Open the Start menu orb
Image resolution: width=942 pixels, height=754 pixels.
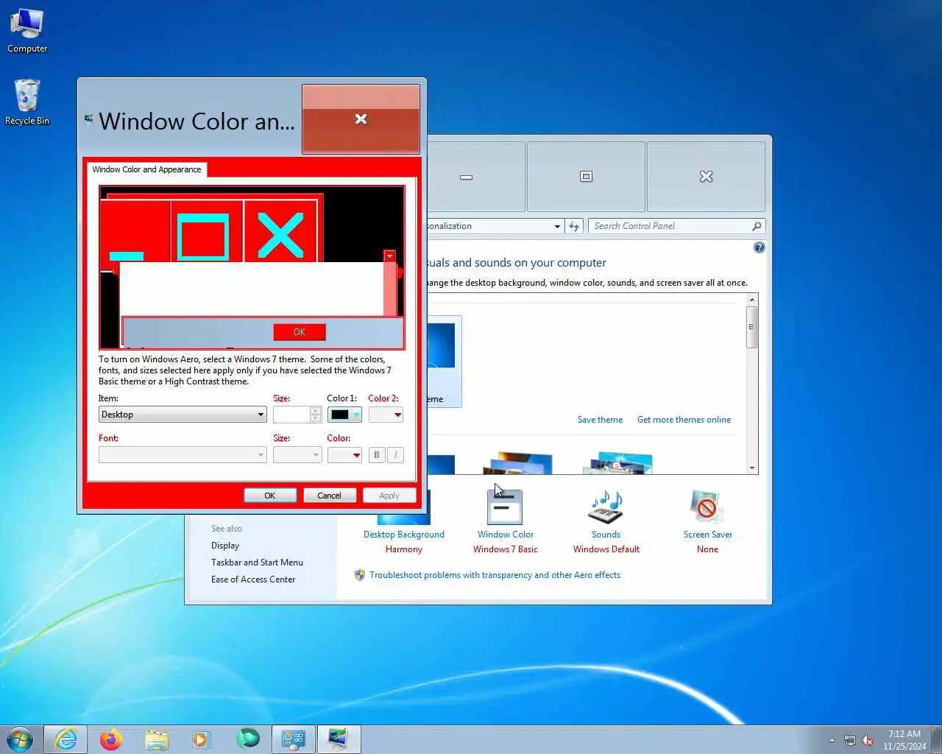pos(20,739)
